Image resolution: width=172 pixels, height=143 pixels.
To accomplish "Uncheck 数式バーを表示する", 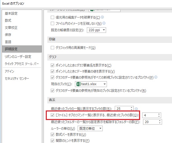I will (x=52, y=134).
